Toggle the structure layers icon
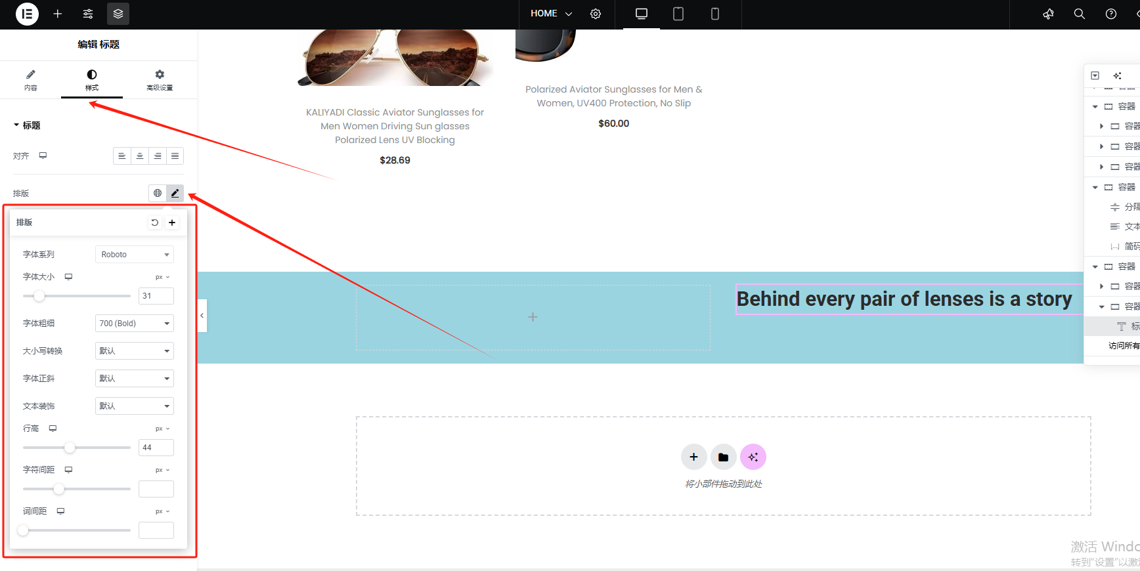 pyautogui.click(x=118, y=14)
